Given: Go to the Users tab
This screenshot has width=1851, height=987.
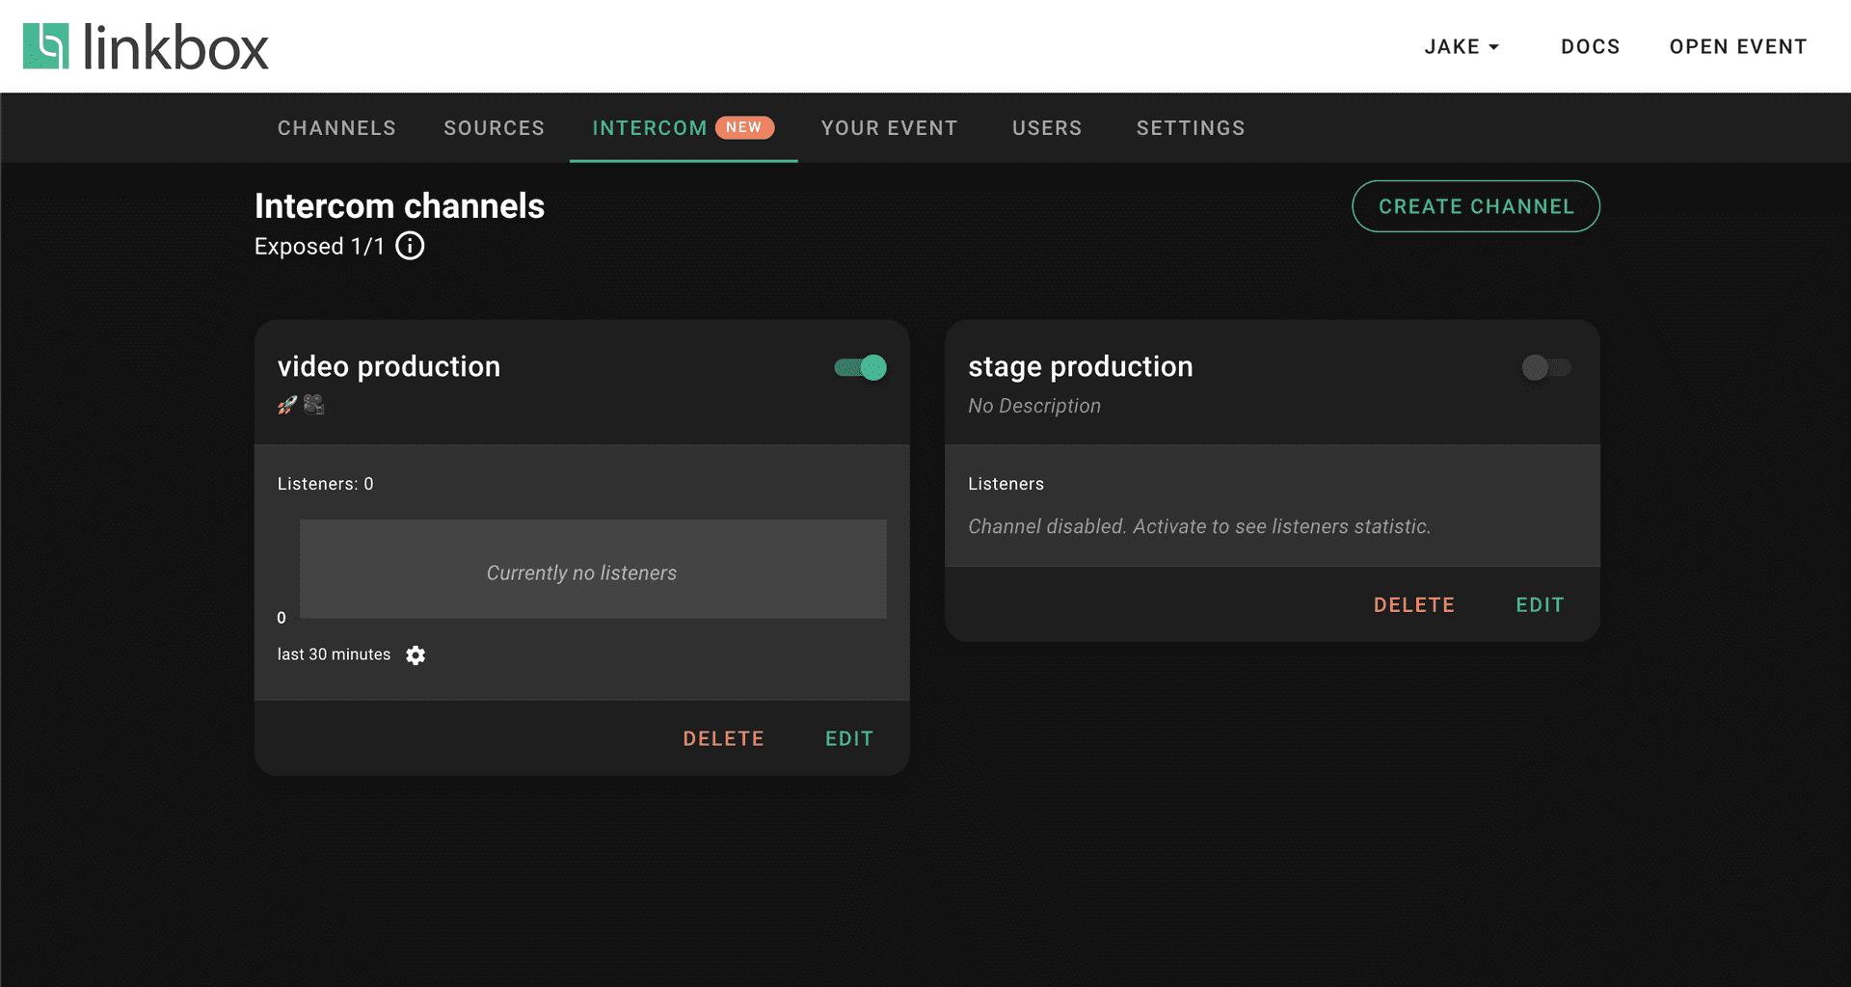Looking at the screenshot, I should 1046,128.
